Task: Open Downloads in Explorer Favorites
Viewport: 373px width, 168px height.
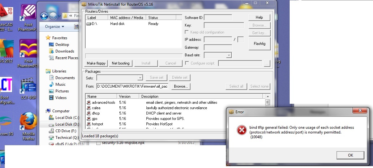Action: pos(65,51)
